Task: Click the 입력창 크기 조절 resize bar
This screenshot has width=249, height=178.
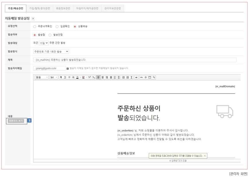Action: tap(178, 160)
